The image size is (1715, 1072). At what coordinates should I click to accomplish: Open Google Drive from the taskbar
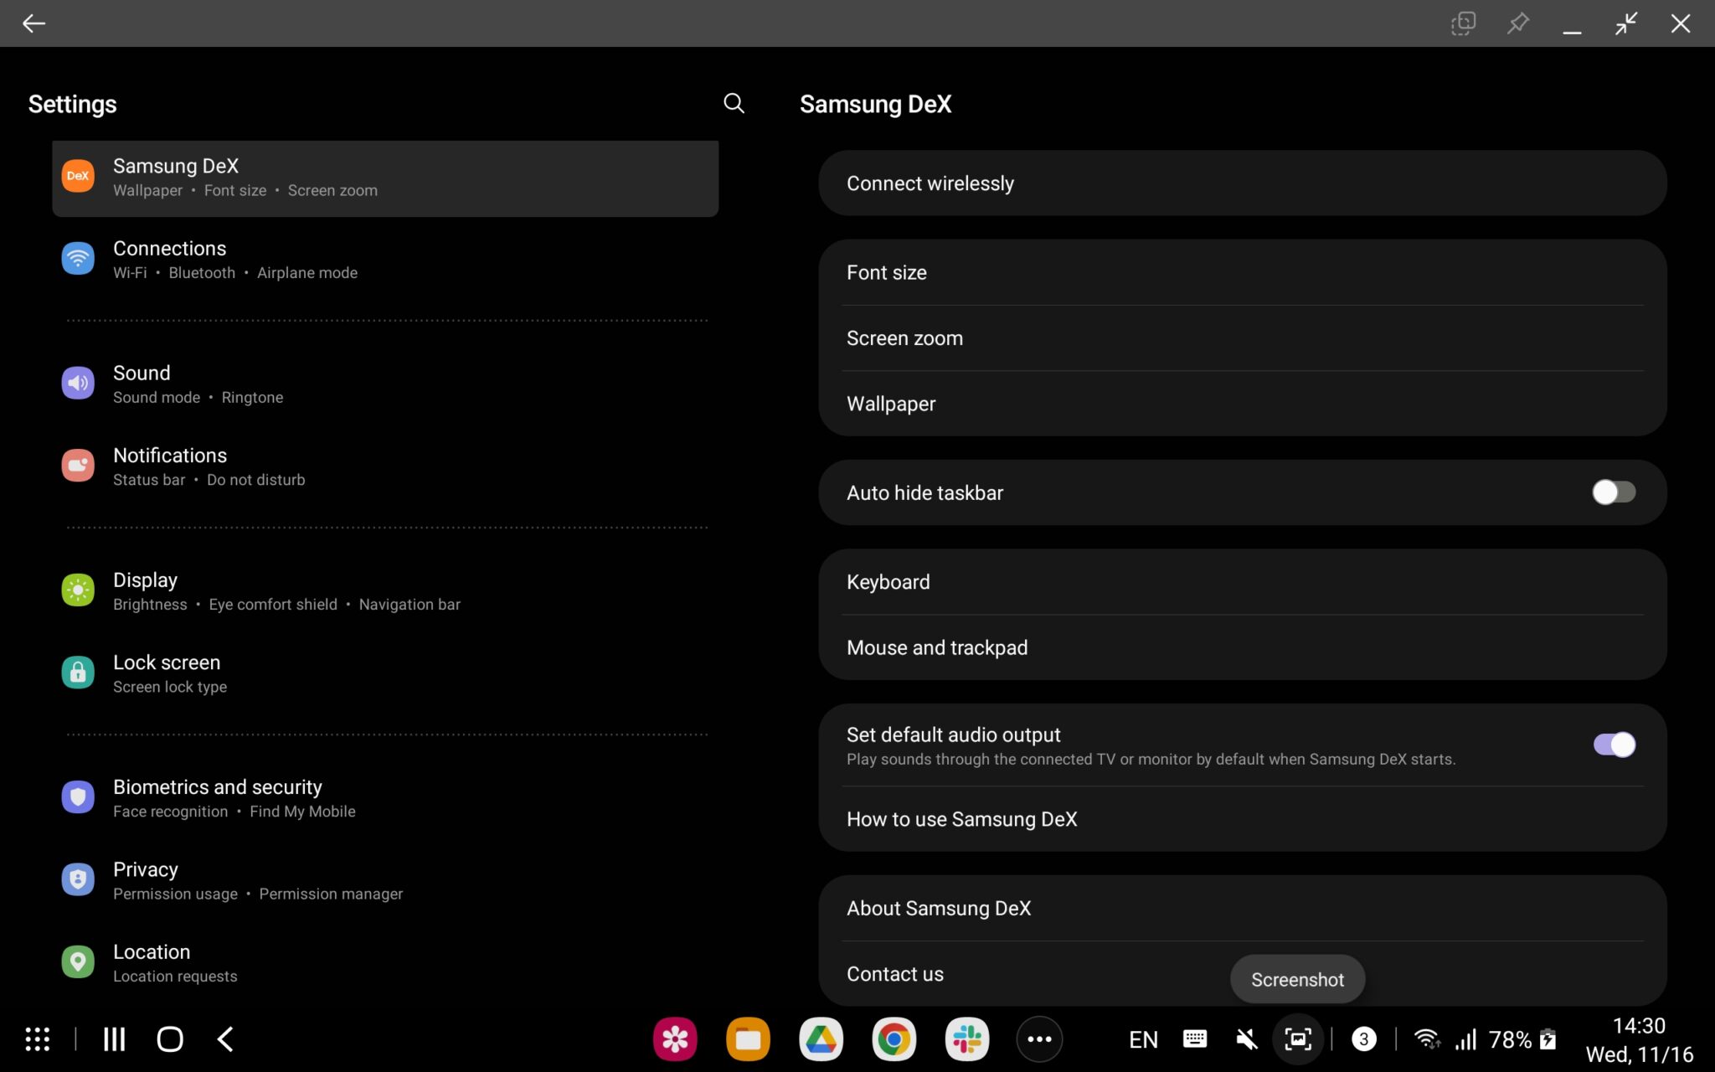(x=821, y=1038)
